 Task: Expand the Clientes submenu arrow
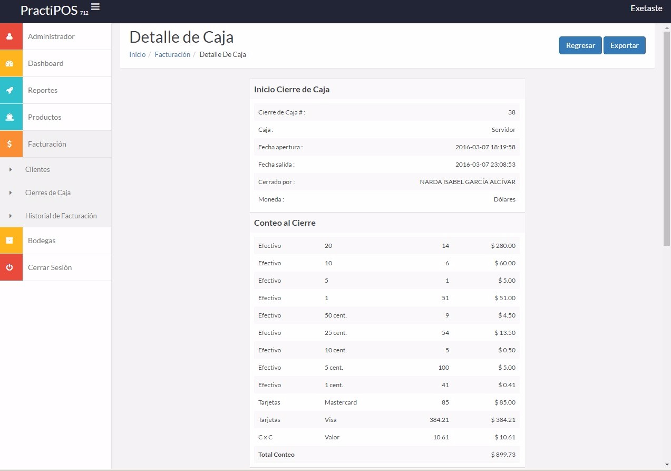[x=11, y=169]
